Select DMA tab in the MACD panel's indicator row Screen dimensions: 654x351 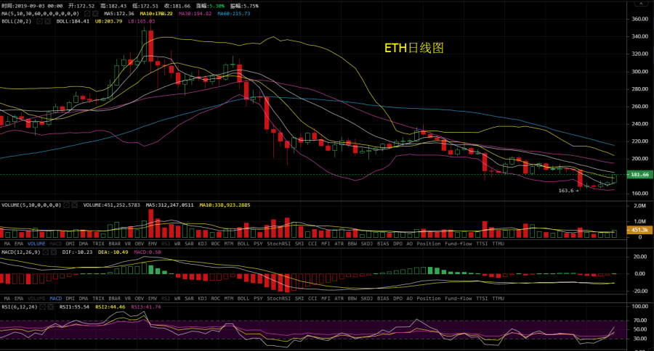coord(84,299)
